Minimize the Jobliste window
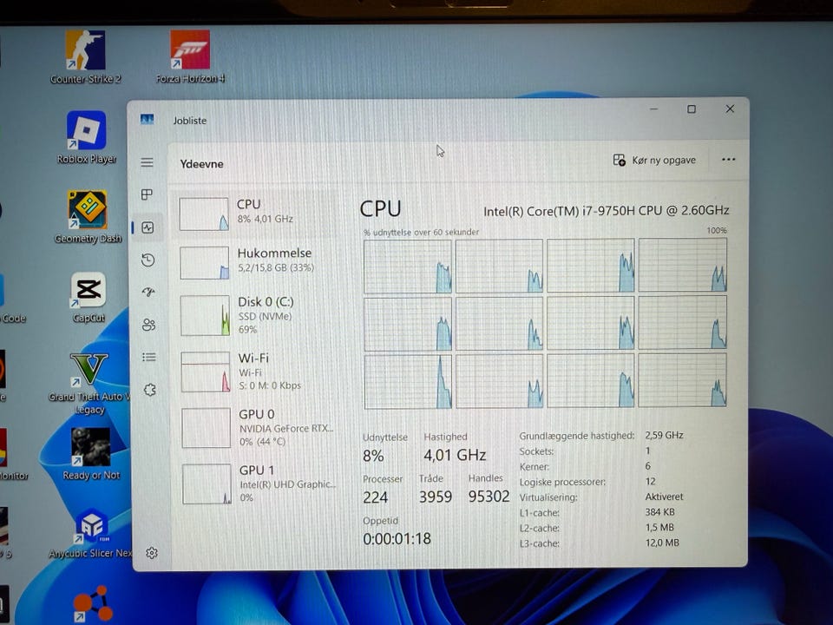This screenshot has width=833, height=625. pyautogui.click(x=654, y=109)
